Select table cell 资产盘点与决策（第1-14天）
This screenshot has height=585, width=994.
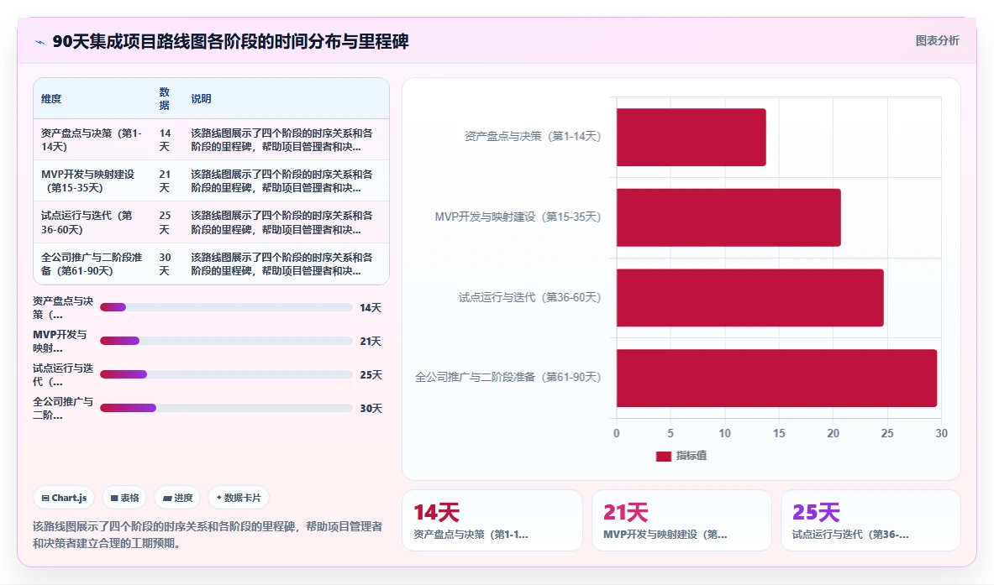(x=92, y=140)
